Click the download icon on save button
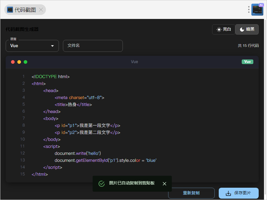This screenshot has width=267, height=200. (x=228, y=193)
